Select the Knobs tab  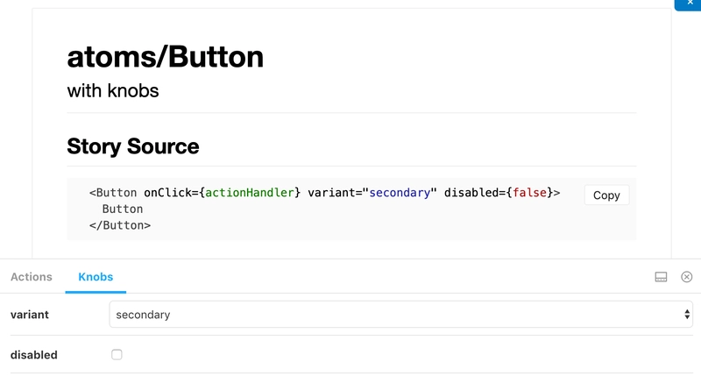tap(96, 277)
